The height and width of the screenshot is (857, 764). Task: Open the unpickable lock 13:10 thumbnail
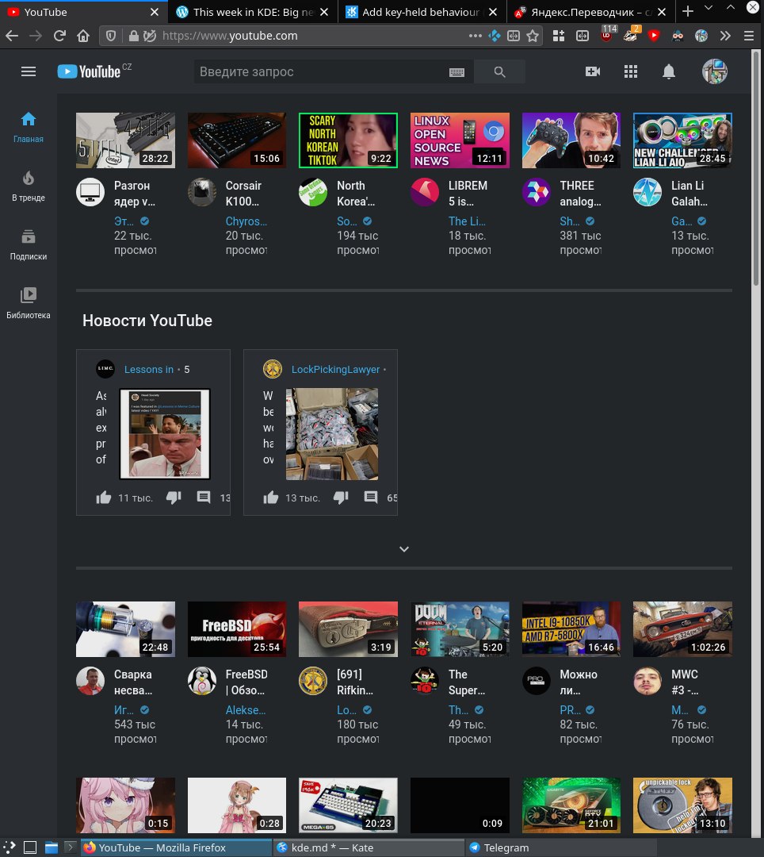[x=682, y=805]
